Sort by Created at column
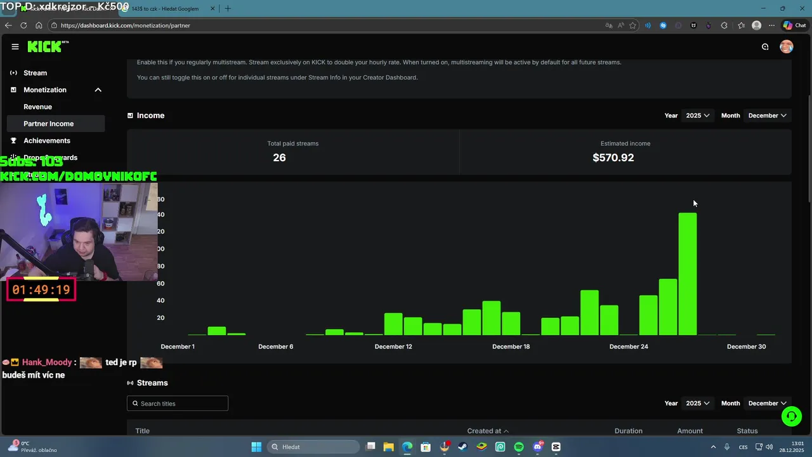Image resolution: width=812 pixels, height=457 pixels. [488, 431]
